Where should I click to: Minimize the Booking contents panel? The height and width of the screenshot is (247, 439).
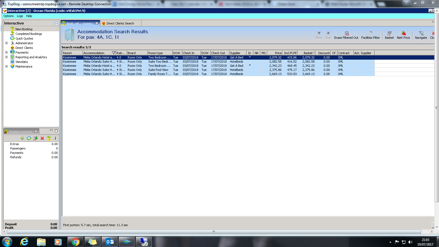pyautogui.click(x=51, y=131)
